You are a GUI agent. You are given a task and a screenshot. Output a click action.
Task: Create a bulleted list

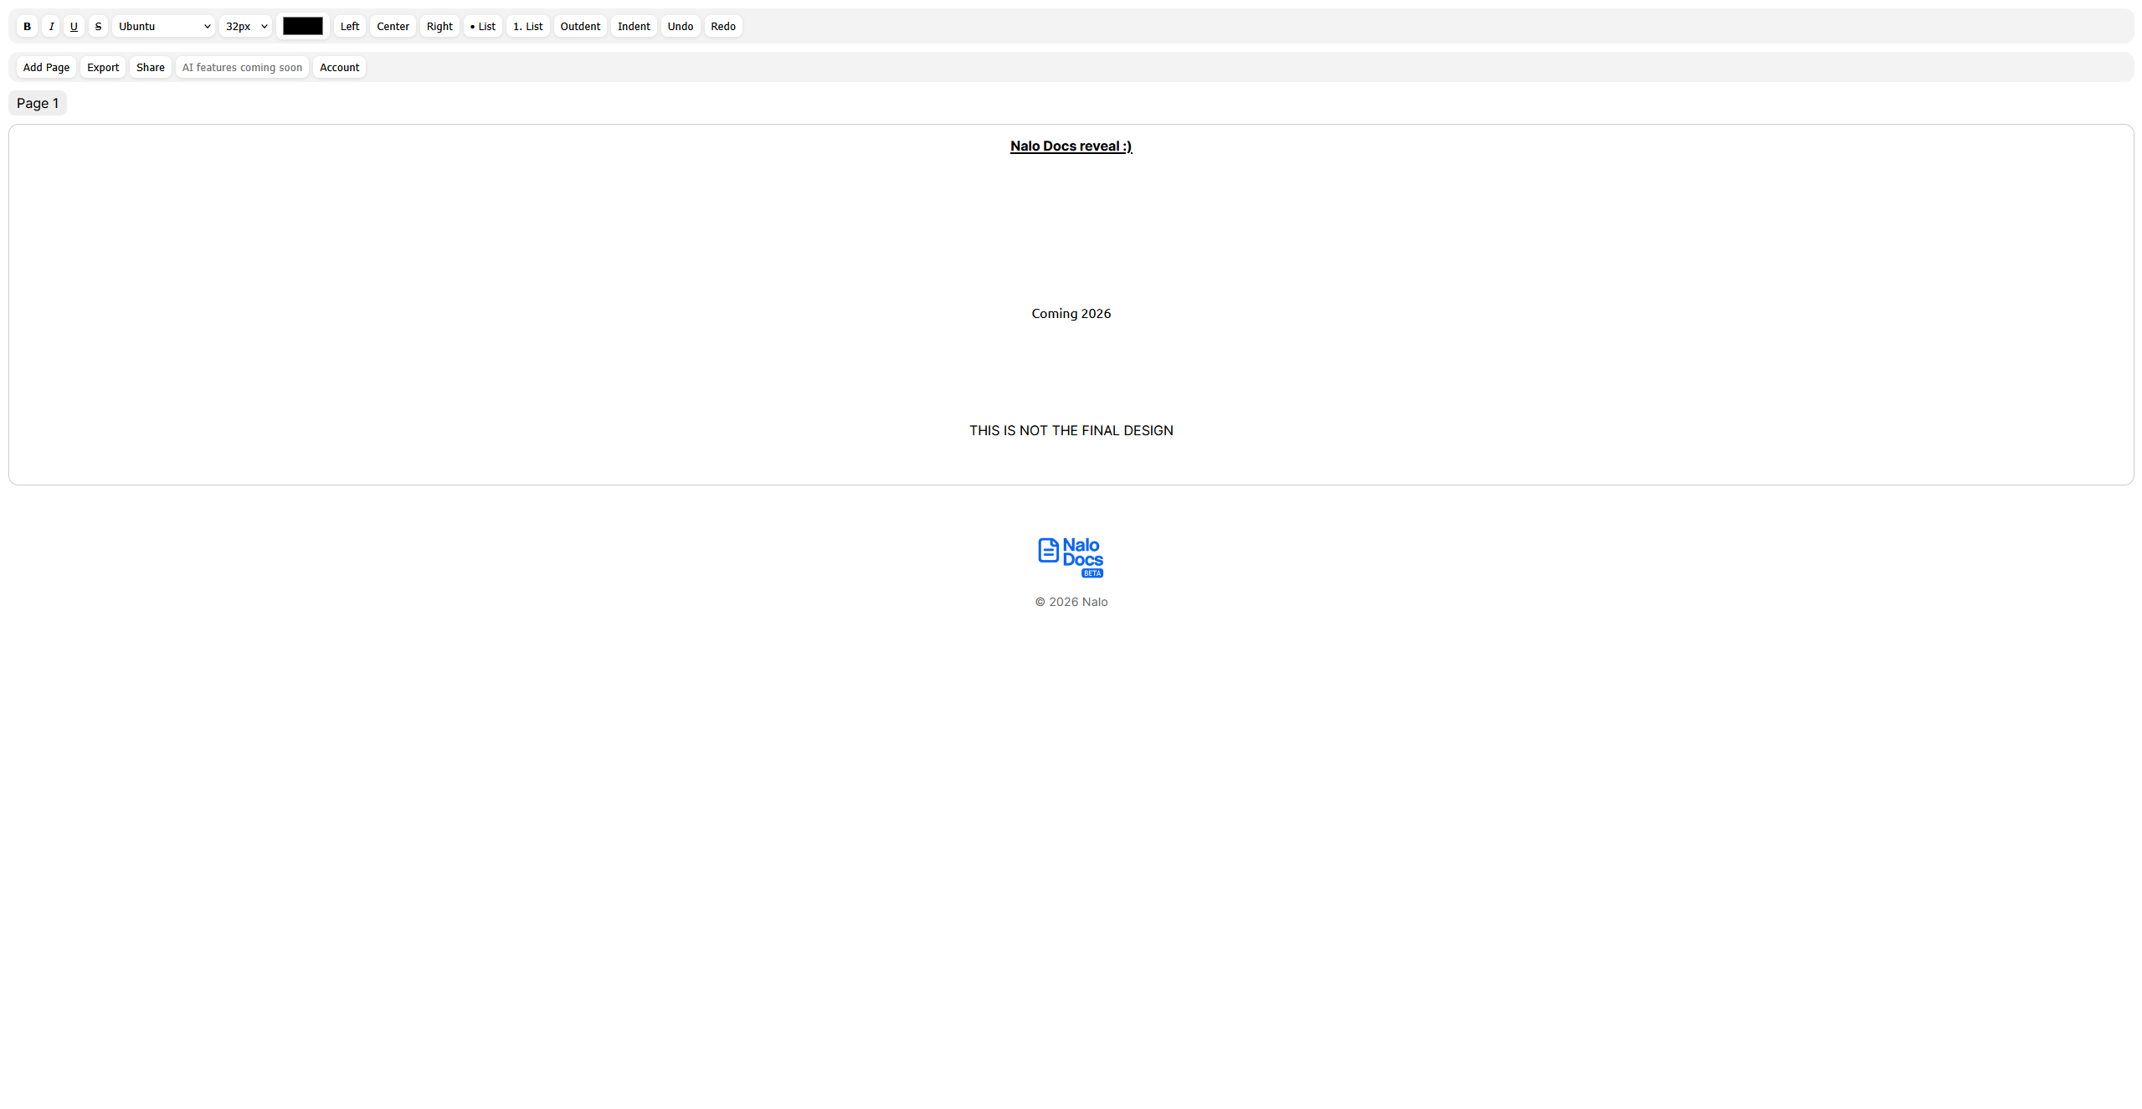click(x=482, y=26)
